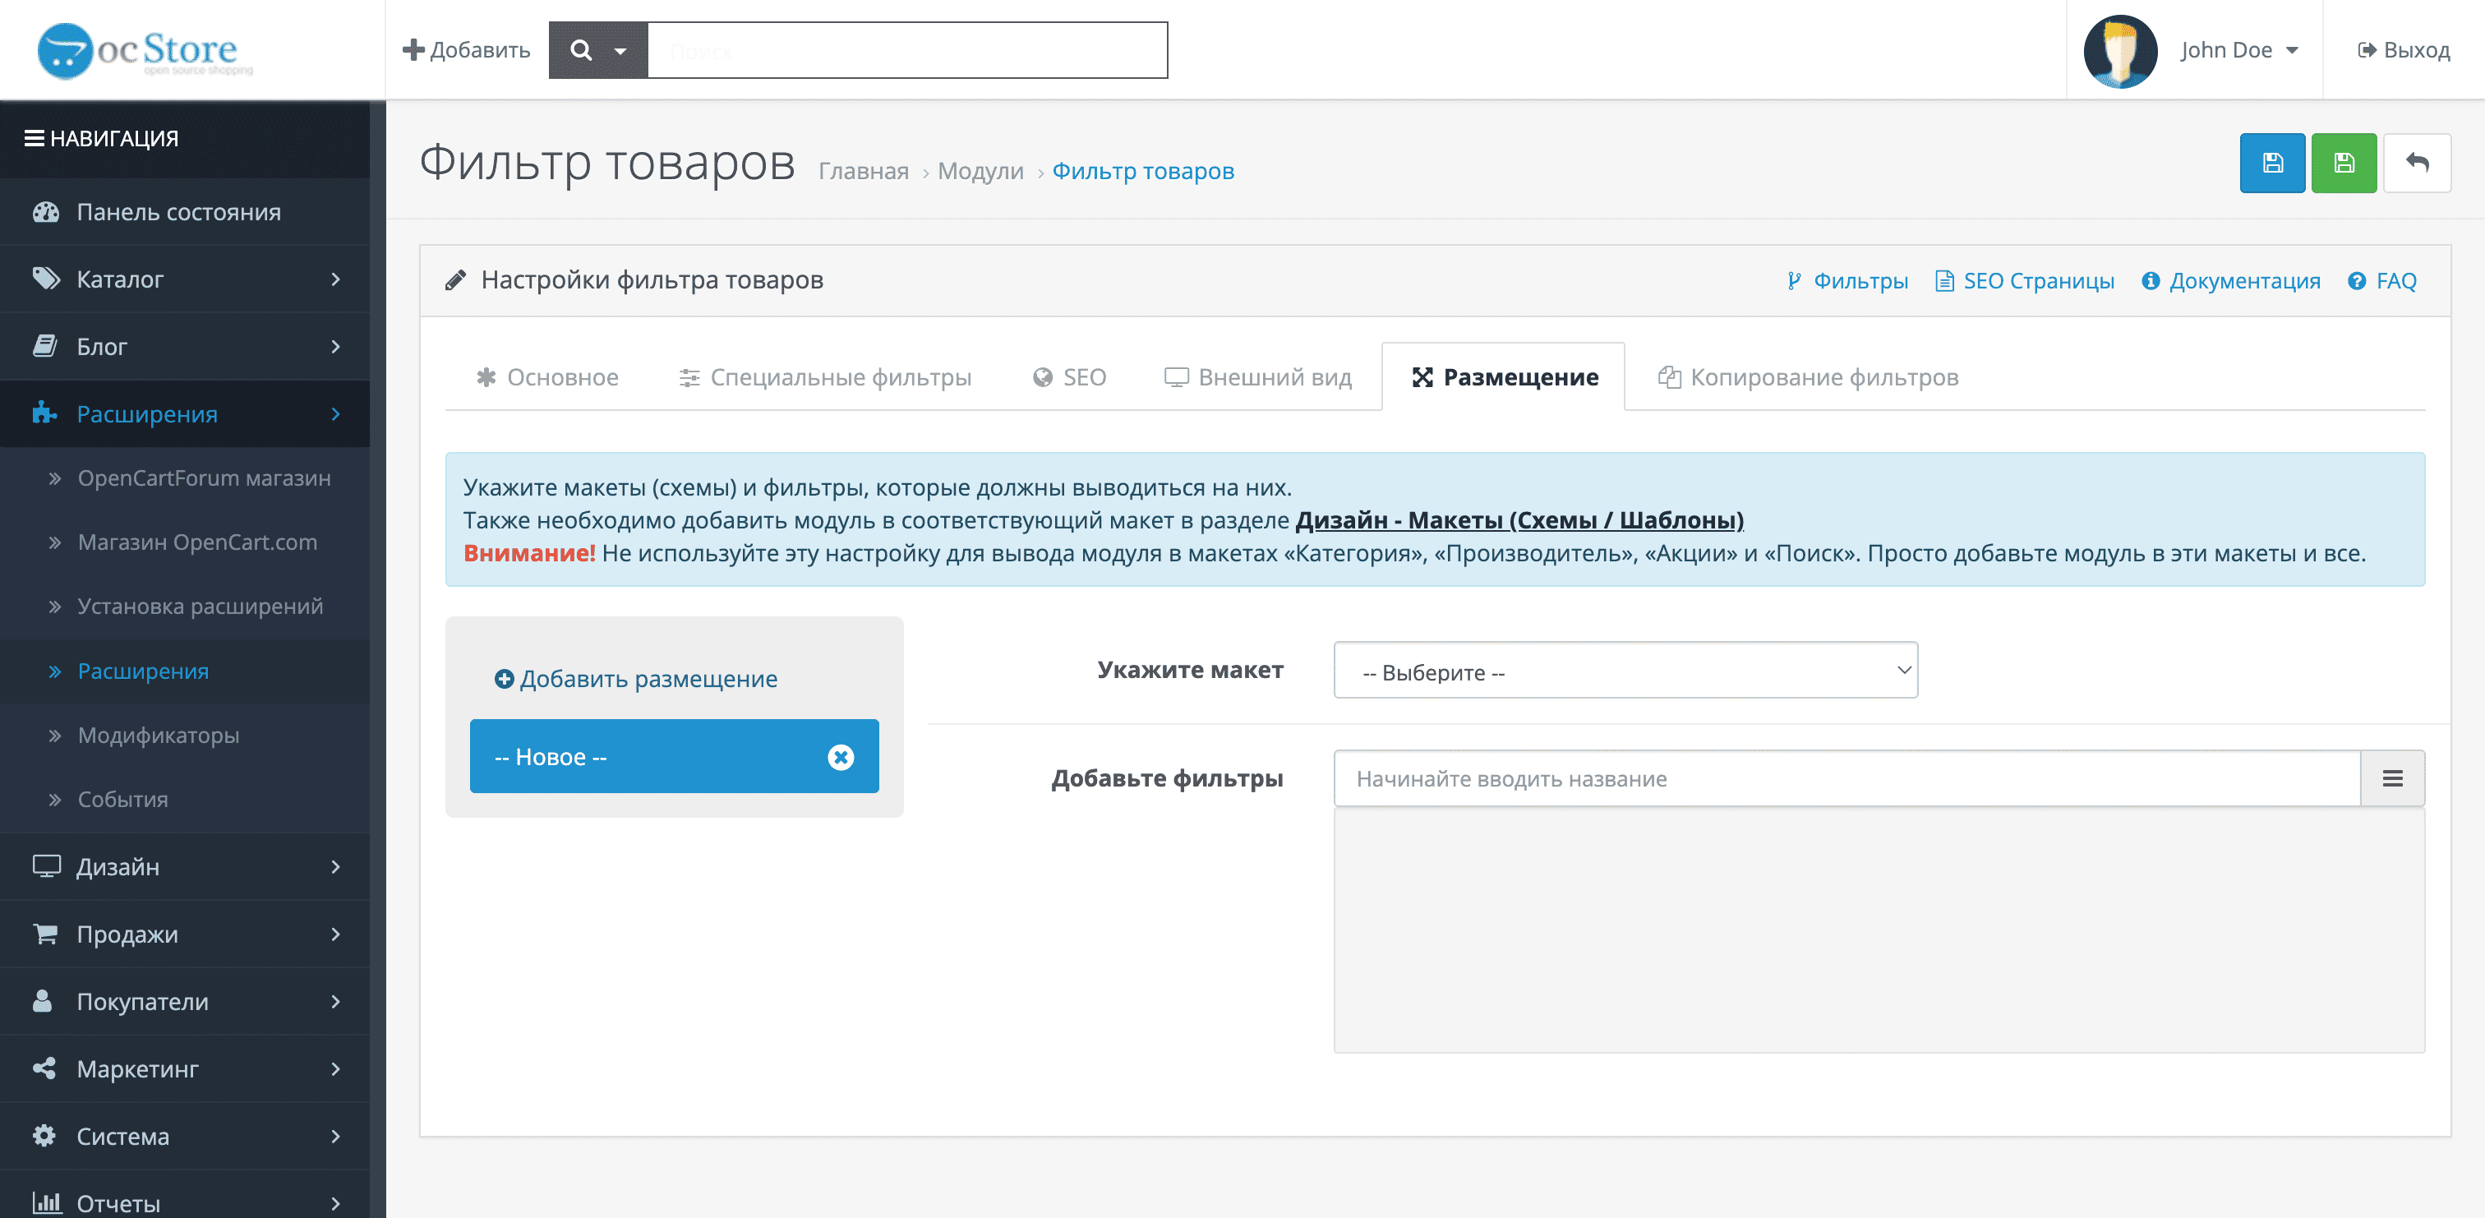Open Панель состояния in sidebar
Screen dimensions: 2485x1218
(184, 211)
